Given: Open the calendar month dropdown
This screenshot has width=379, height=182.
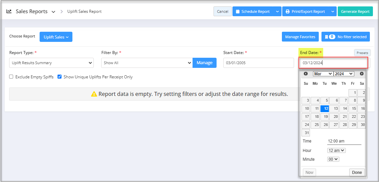Looking at the screenshot, I should [x=323, y=74].
